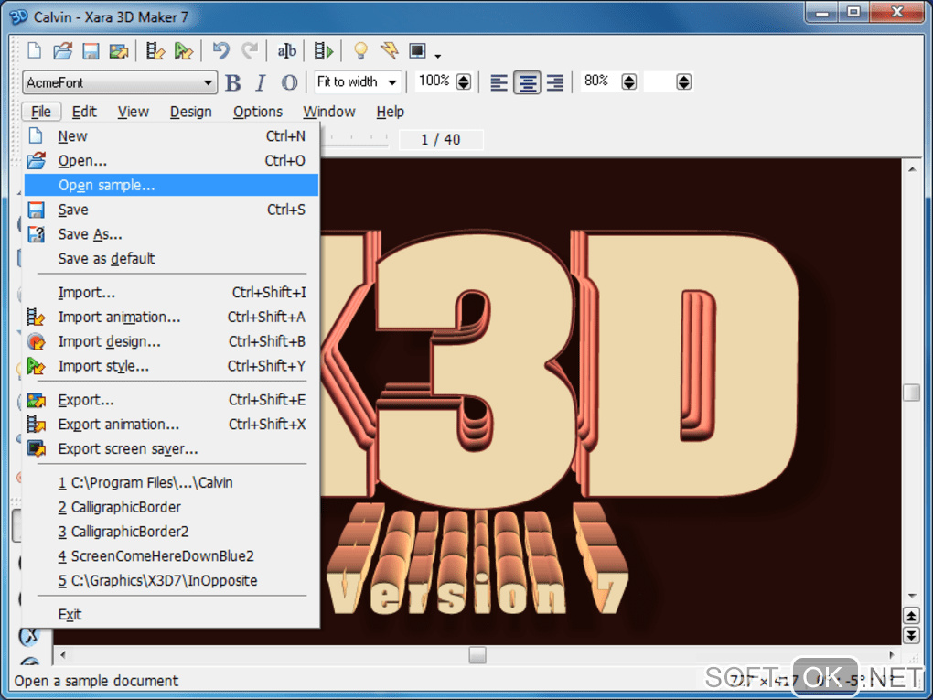This screenshot has height=700, width=933.
Task: Toggle Italic text formatting
Action: pos(260,82)
